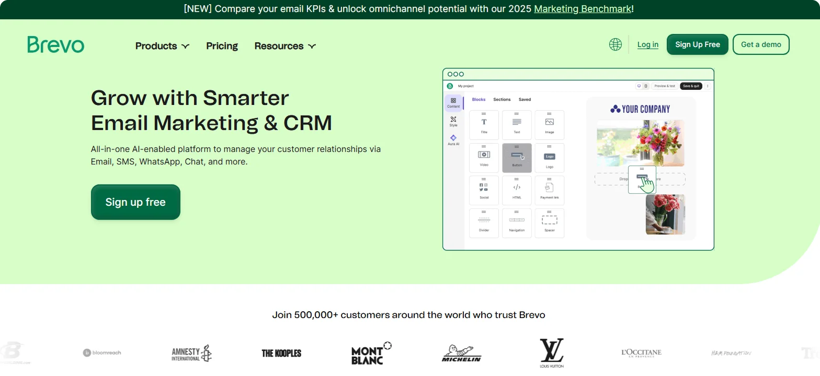Click the Michelin logo
This screenshot has height=376, width=820.
point(461,354)
